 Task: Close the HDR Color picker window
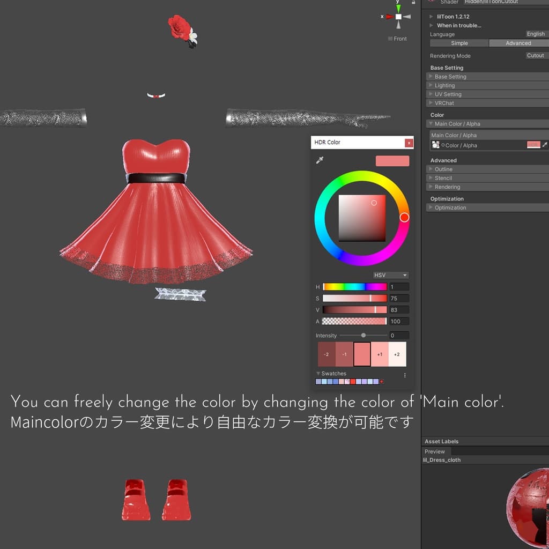coord(409,143)
